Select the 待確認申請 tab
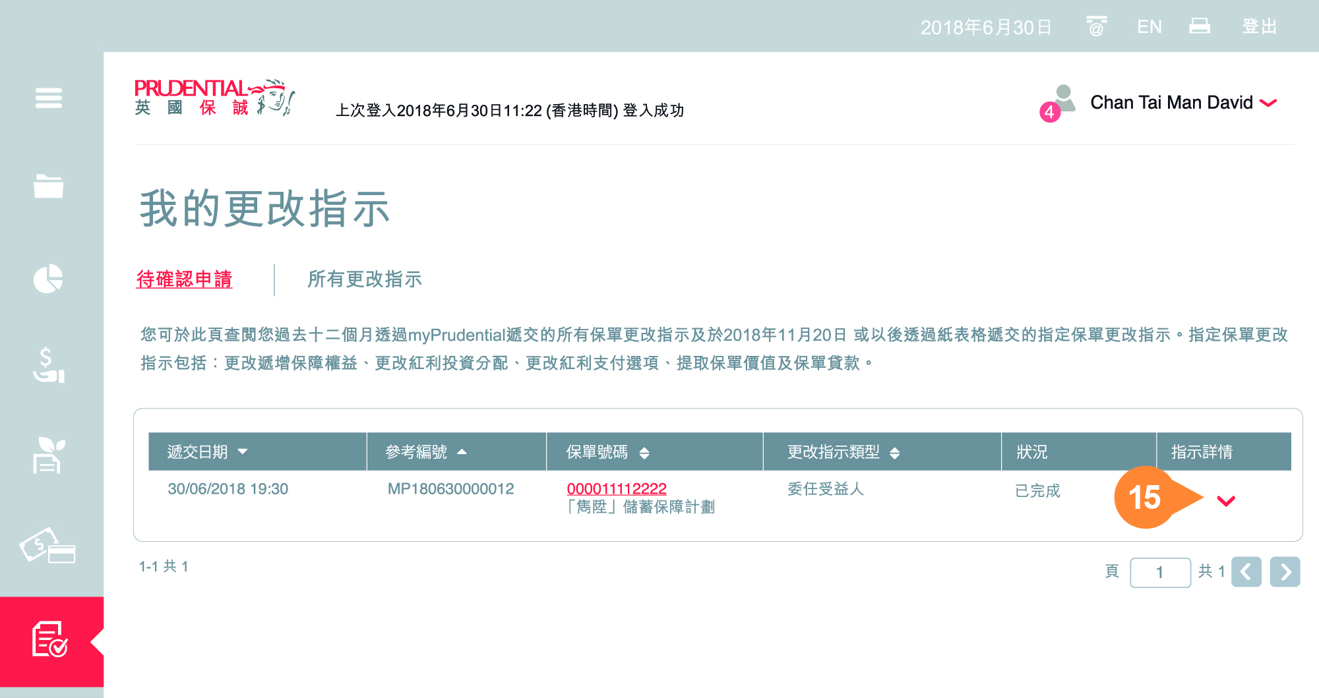This screenshot has height=698, width=1319. click(x=184, y=279)
